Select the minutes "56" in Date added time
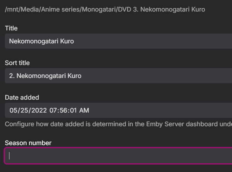Viewport: 232px width, 172px height. 64,110
